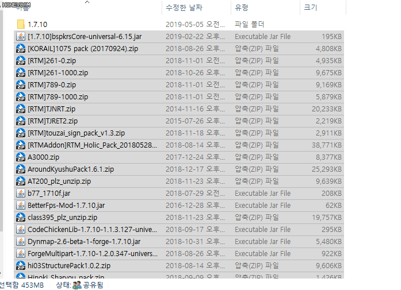401x290 pixels.
Task: Click the jar icon of ForgeMultipart file
Action: (21, 253)
